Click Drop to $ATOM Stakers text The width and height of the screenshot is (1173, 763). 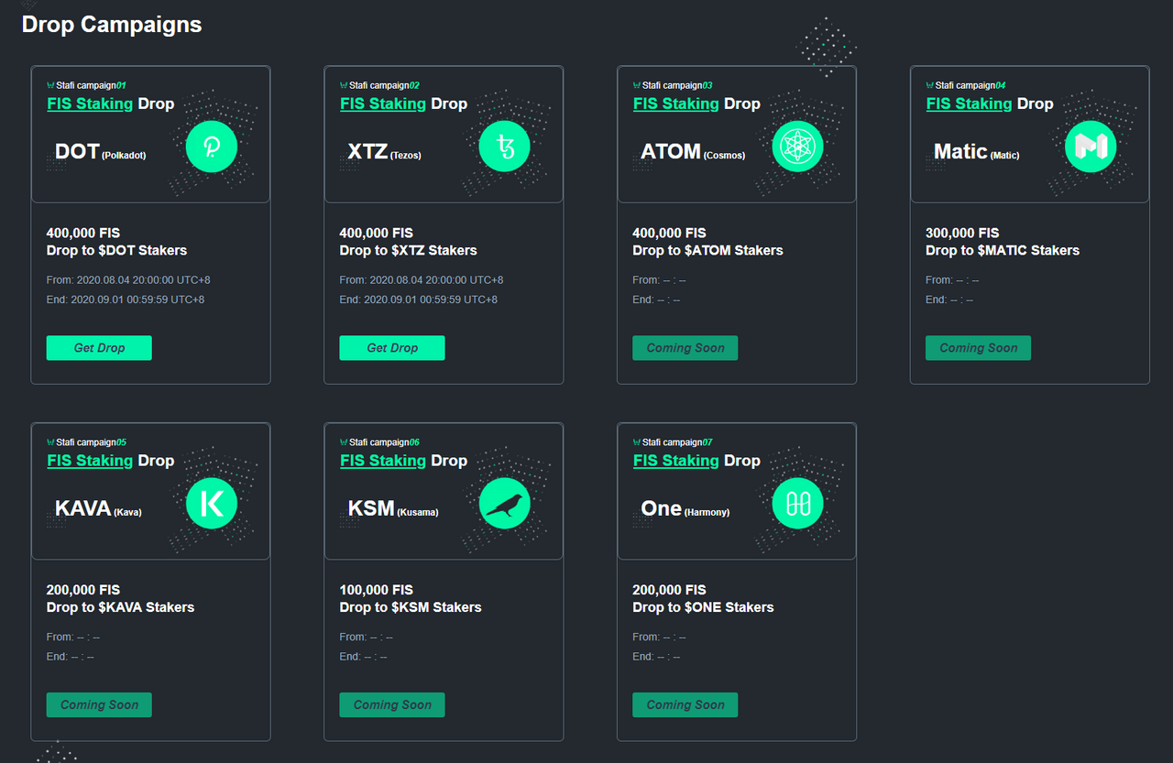tap(707, 250)
